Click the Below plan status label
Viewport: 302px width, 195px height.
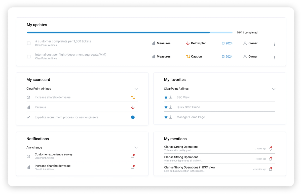tap(199, 43)
